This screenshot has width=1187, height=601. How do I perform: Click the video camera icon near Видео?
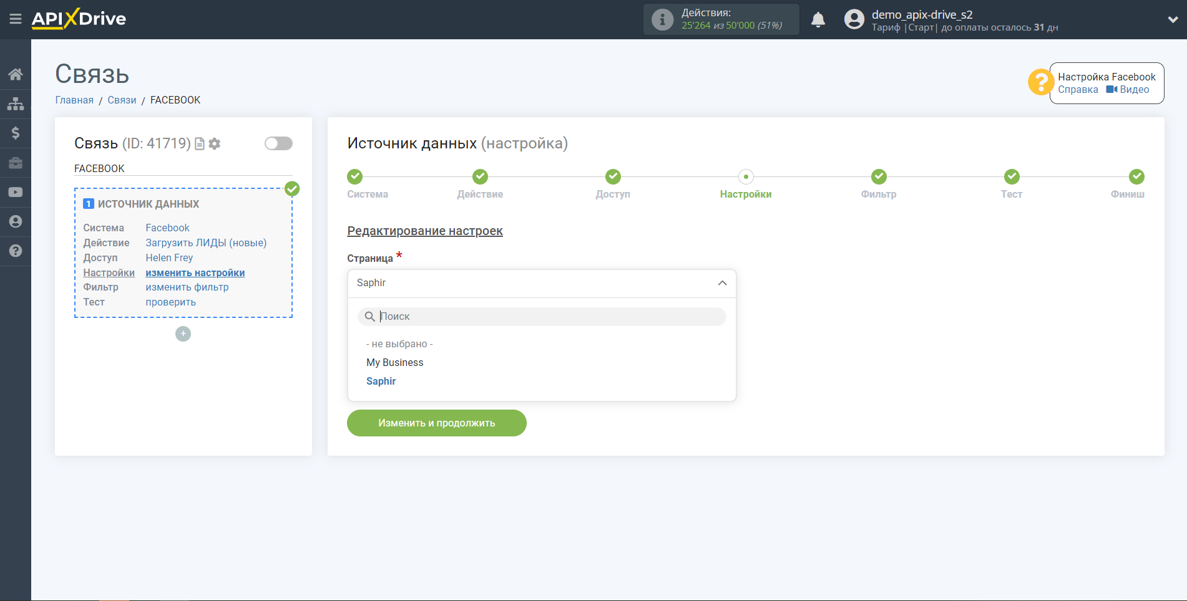[1111, 90]
